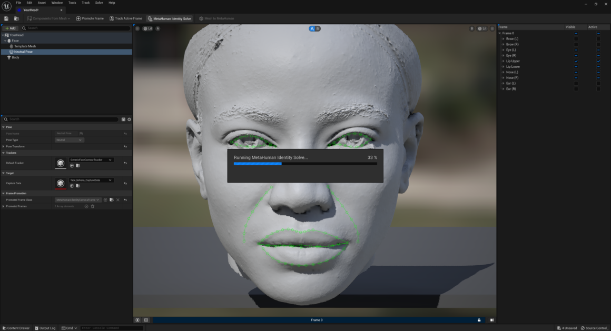611x331 pixels.
Task: Click the round B view button near right Lit
Action: [471, 28]
